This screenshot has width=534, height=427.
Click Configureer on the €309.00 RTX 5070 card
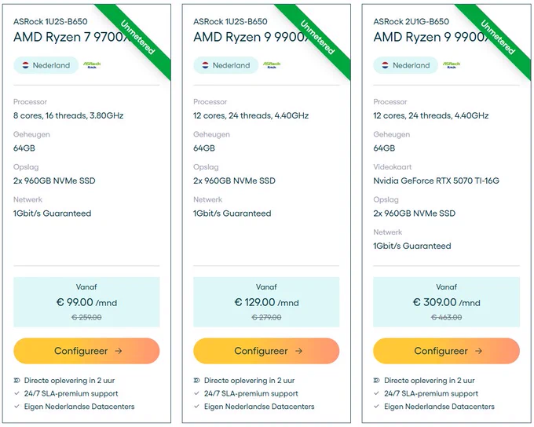[x=447, y=351]
